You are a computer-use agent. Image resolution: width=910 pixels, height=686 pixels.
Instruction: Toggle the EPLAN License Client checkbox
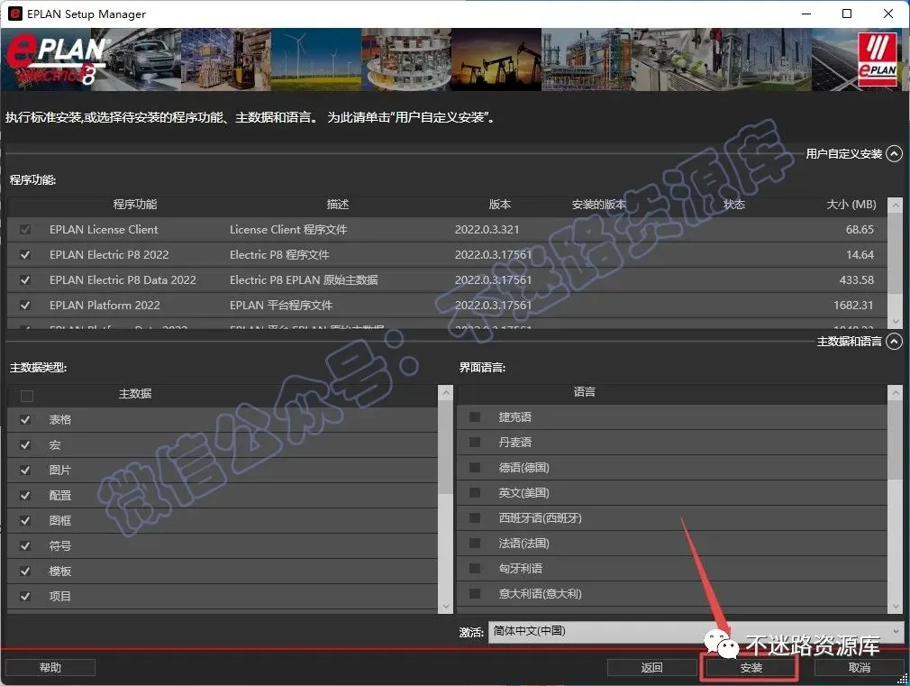click(x=25, y=230)
